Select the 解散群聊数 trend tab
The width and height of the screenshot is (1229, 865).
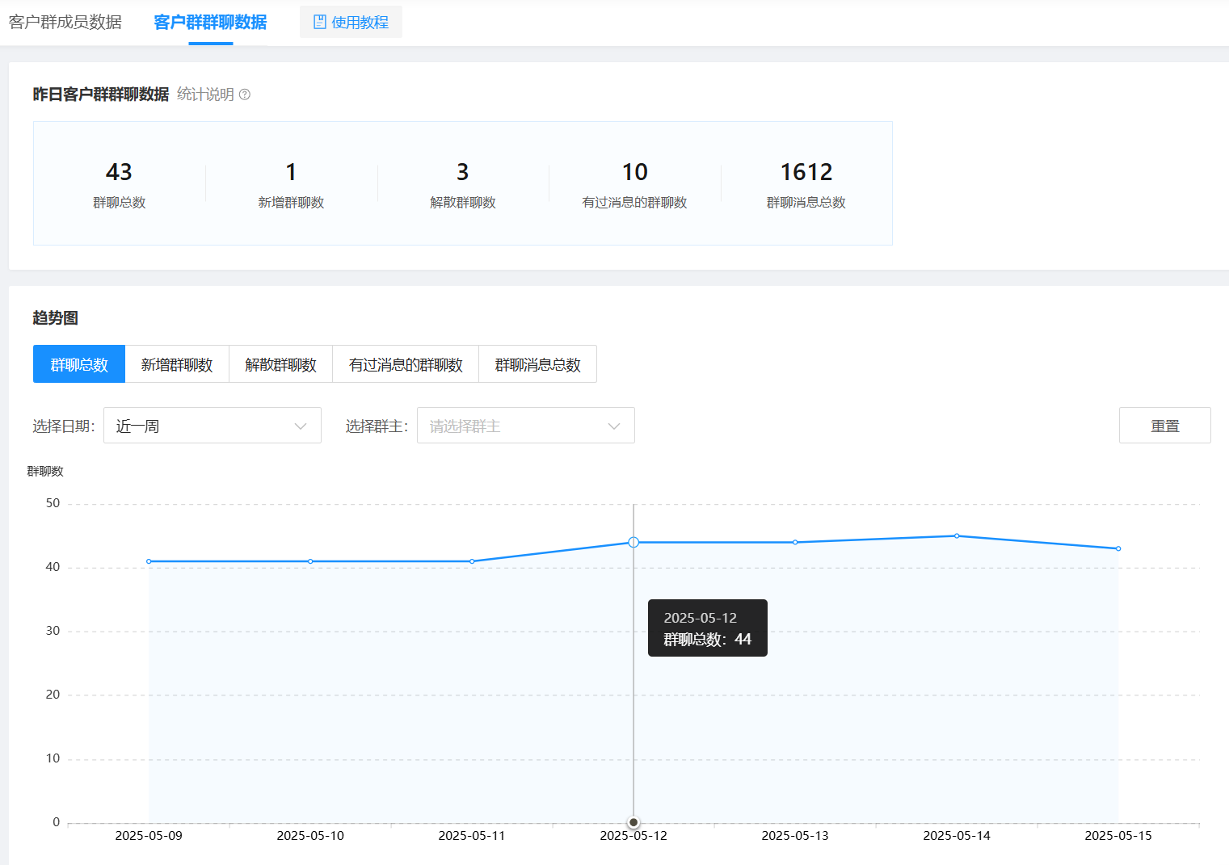(281, 364)
